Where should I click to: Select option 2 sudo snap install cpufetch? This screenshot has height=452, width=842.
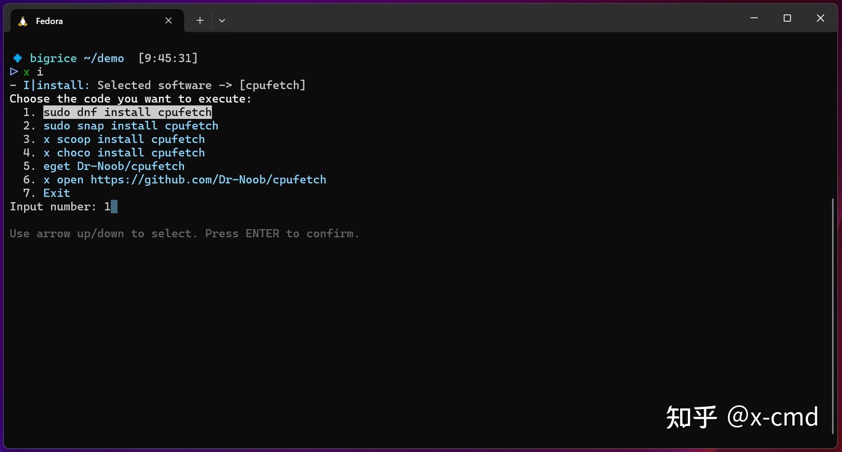[x=131, y=126]
